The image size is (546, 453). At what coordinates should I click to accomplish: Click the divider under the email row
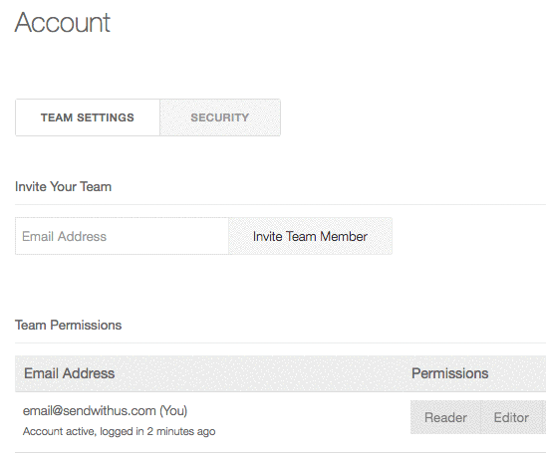[x=280, y=452]
